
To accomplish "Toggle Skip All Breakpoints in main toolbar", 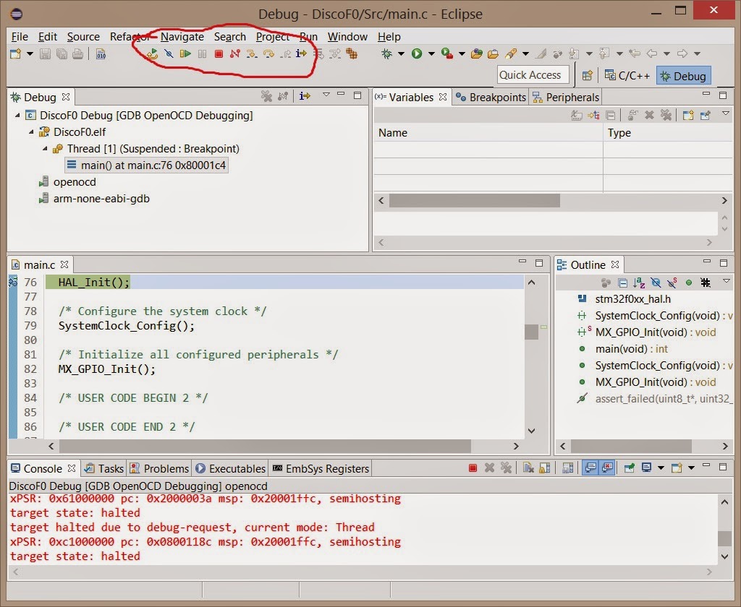I will [x=169, y=53].
